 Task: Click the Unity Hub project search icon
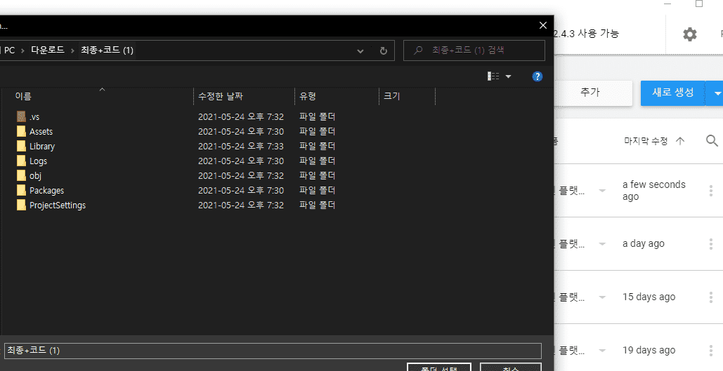(712, 141)
